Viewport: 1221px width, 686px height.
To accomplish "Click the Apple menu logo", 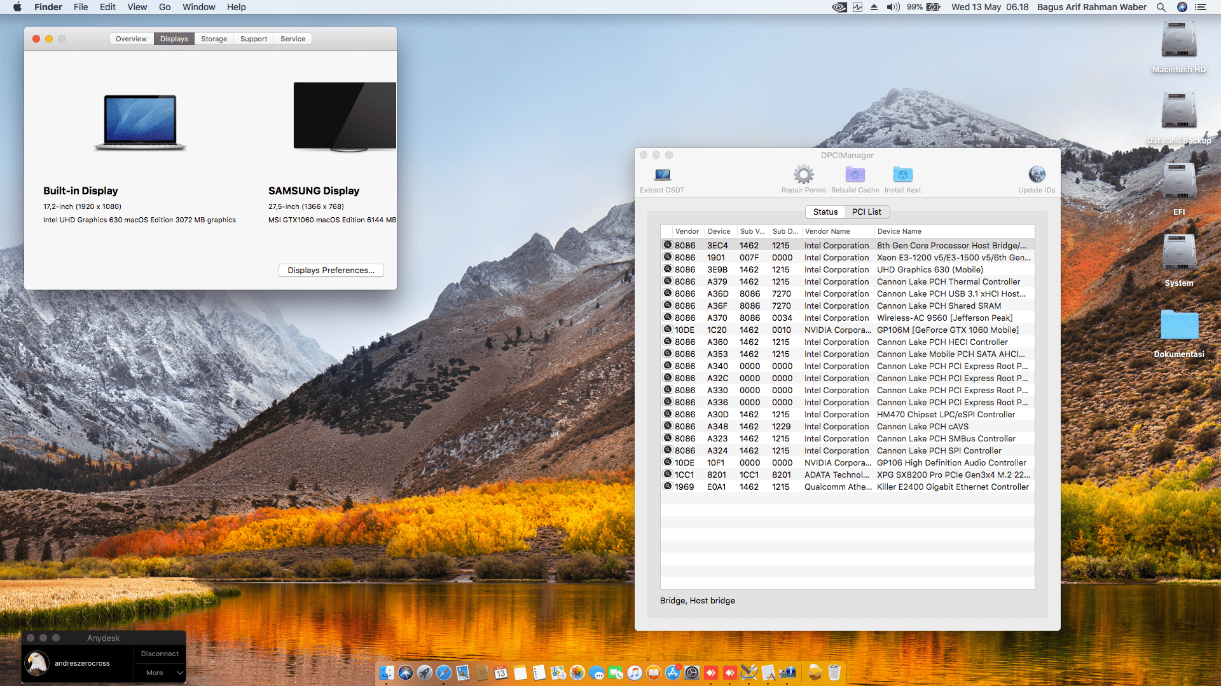I will click(x=17, y=7).
